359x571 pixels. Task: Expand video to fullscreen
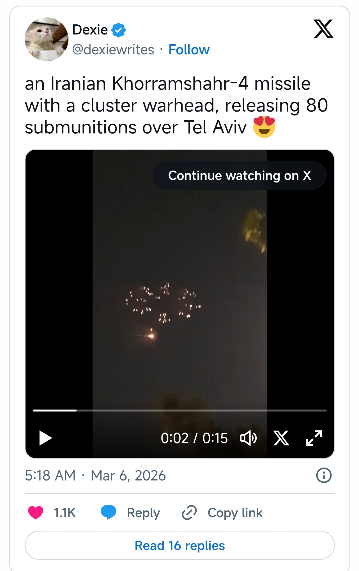[314, 438]
